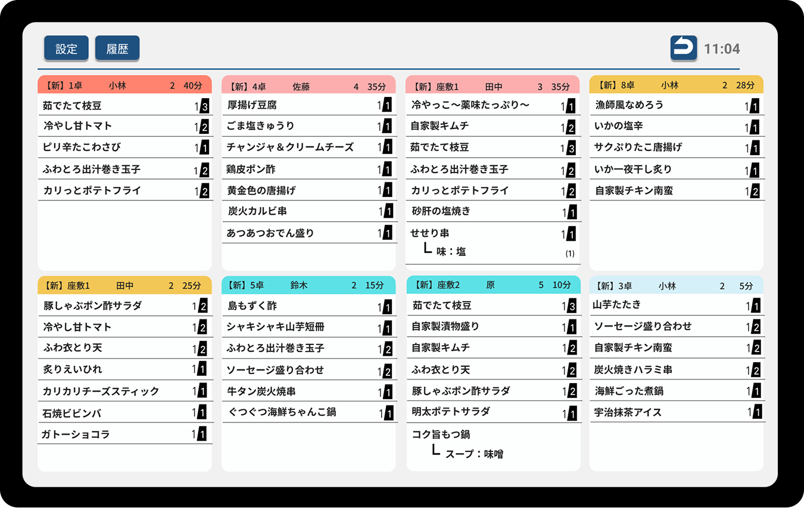This screenshot has width=804, height=508.
Task: Open the 設定 settings button
Action: pos(66,49)
